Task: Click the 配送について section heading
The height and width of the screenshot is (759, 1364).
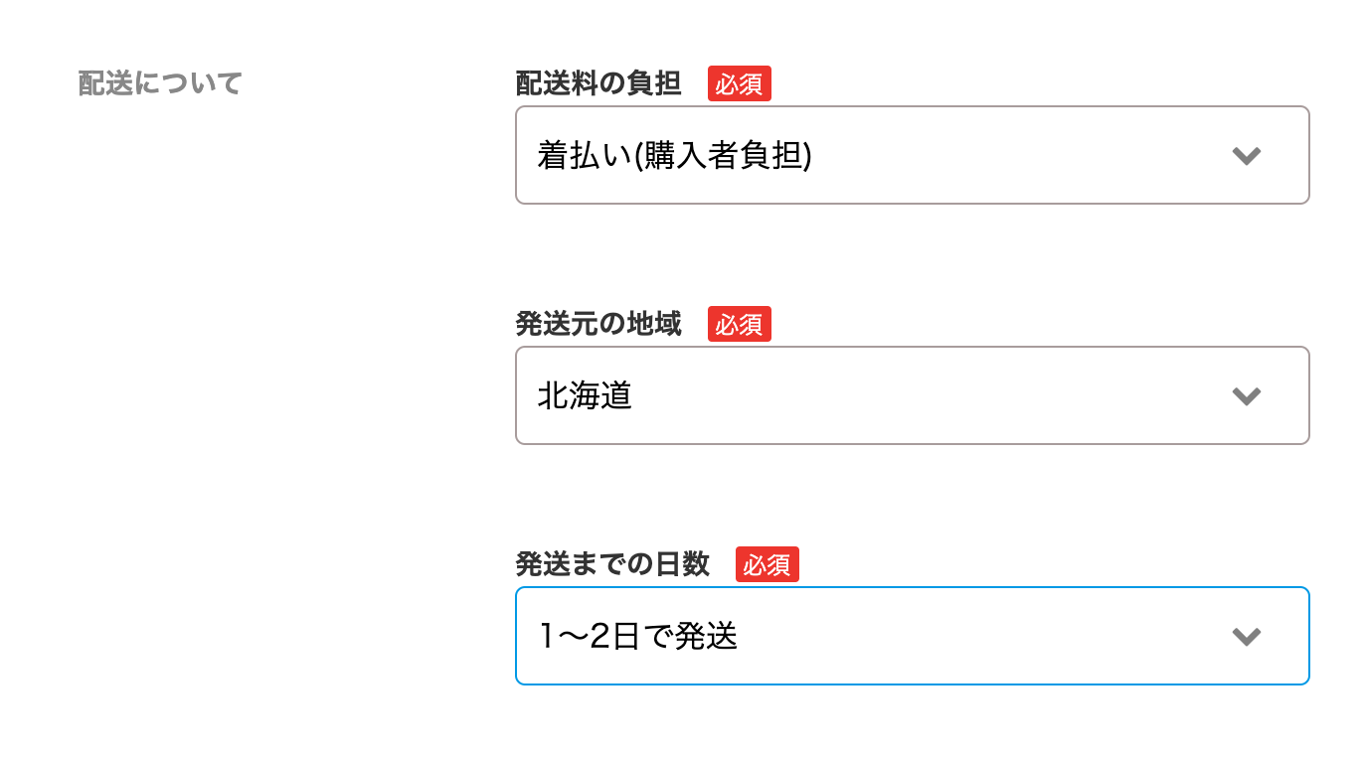Action: pos(157,83)
